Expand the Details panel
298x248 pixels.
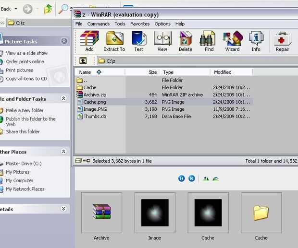63,209
